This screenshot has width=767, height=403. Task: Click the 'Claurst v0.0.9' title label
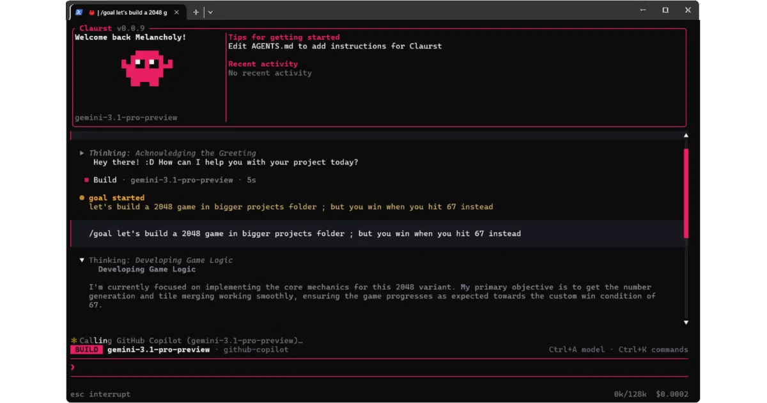click(x=112, y=28)
